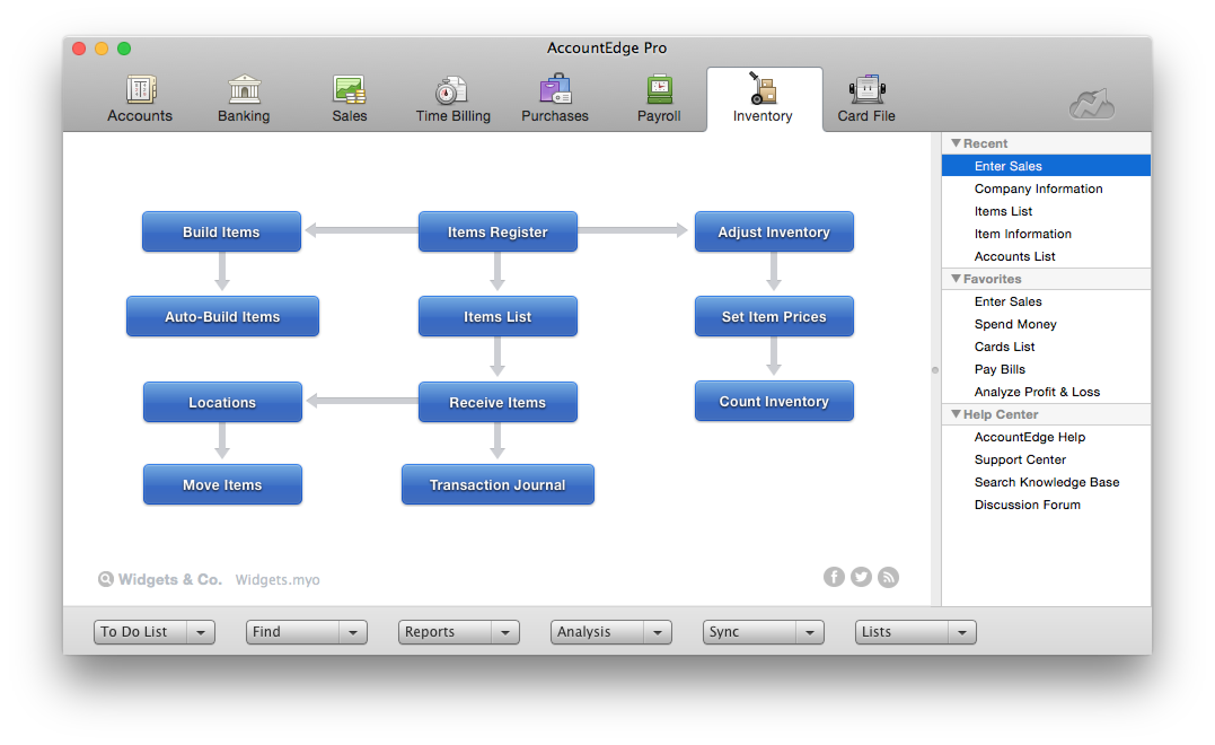Expand the To Do List dropdown
The height and width of the screenshot is (745, 1215).
click(200, 632)
